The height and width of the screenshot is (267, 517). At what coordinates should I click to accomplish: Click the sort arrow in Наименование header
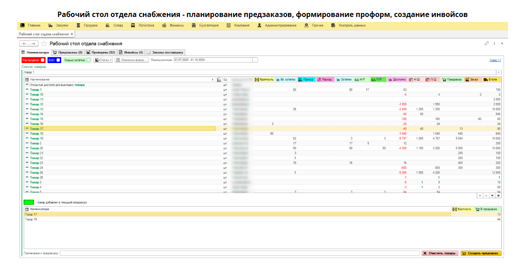[x=213, y=80]
